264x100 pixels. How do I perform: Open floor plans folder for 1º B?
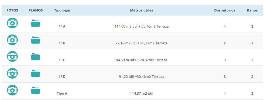tap(35, 40)
